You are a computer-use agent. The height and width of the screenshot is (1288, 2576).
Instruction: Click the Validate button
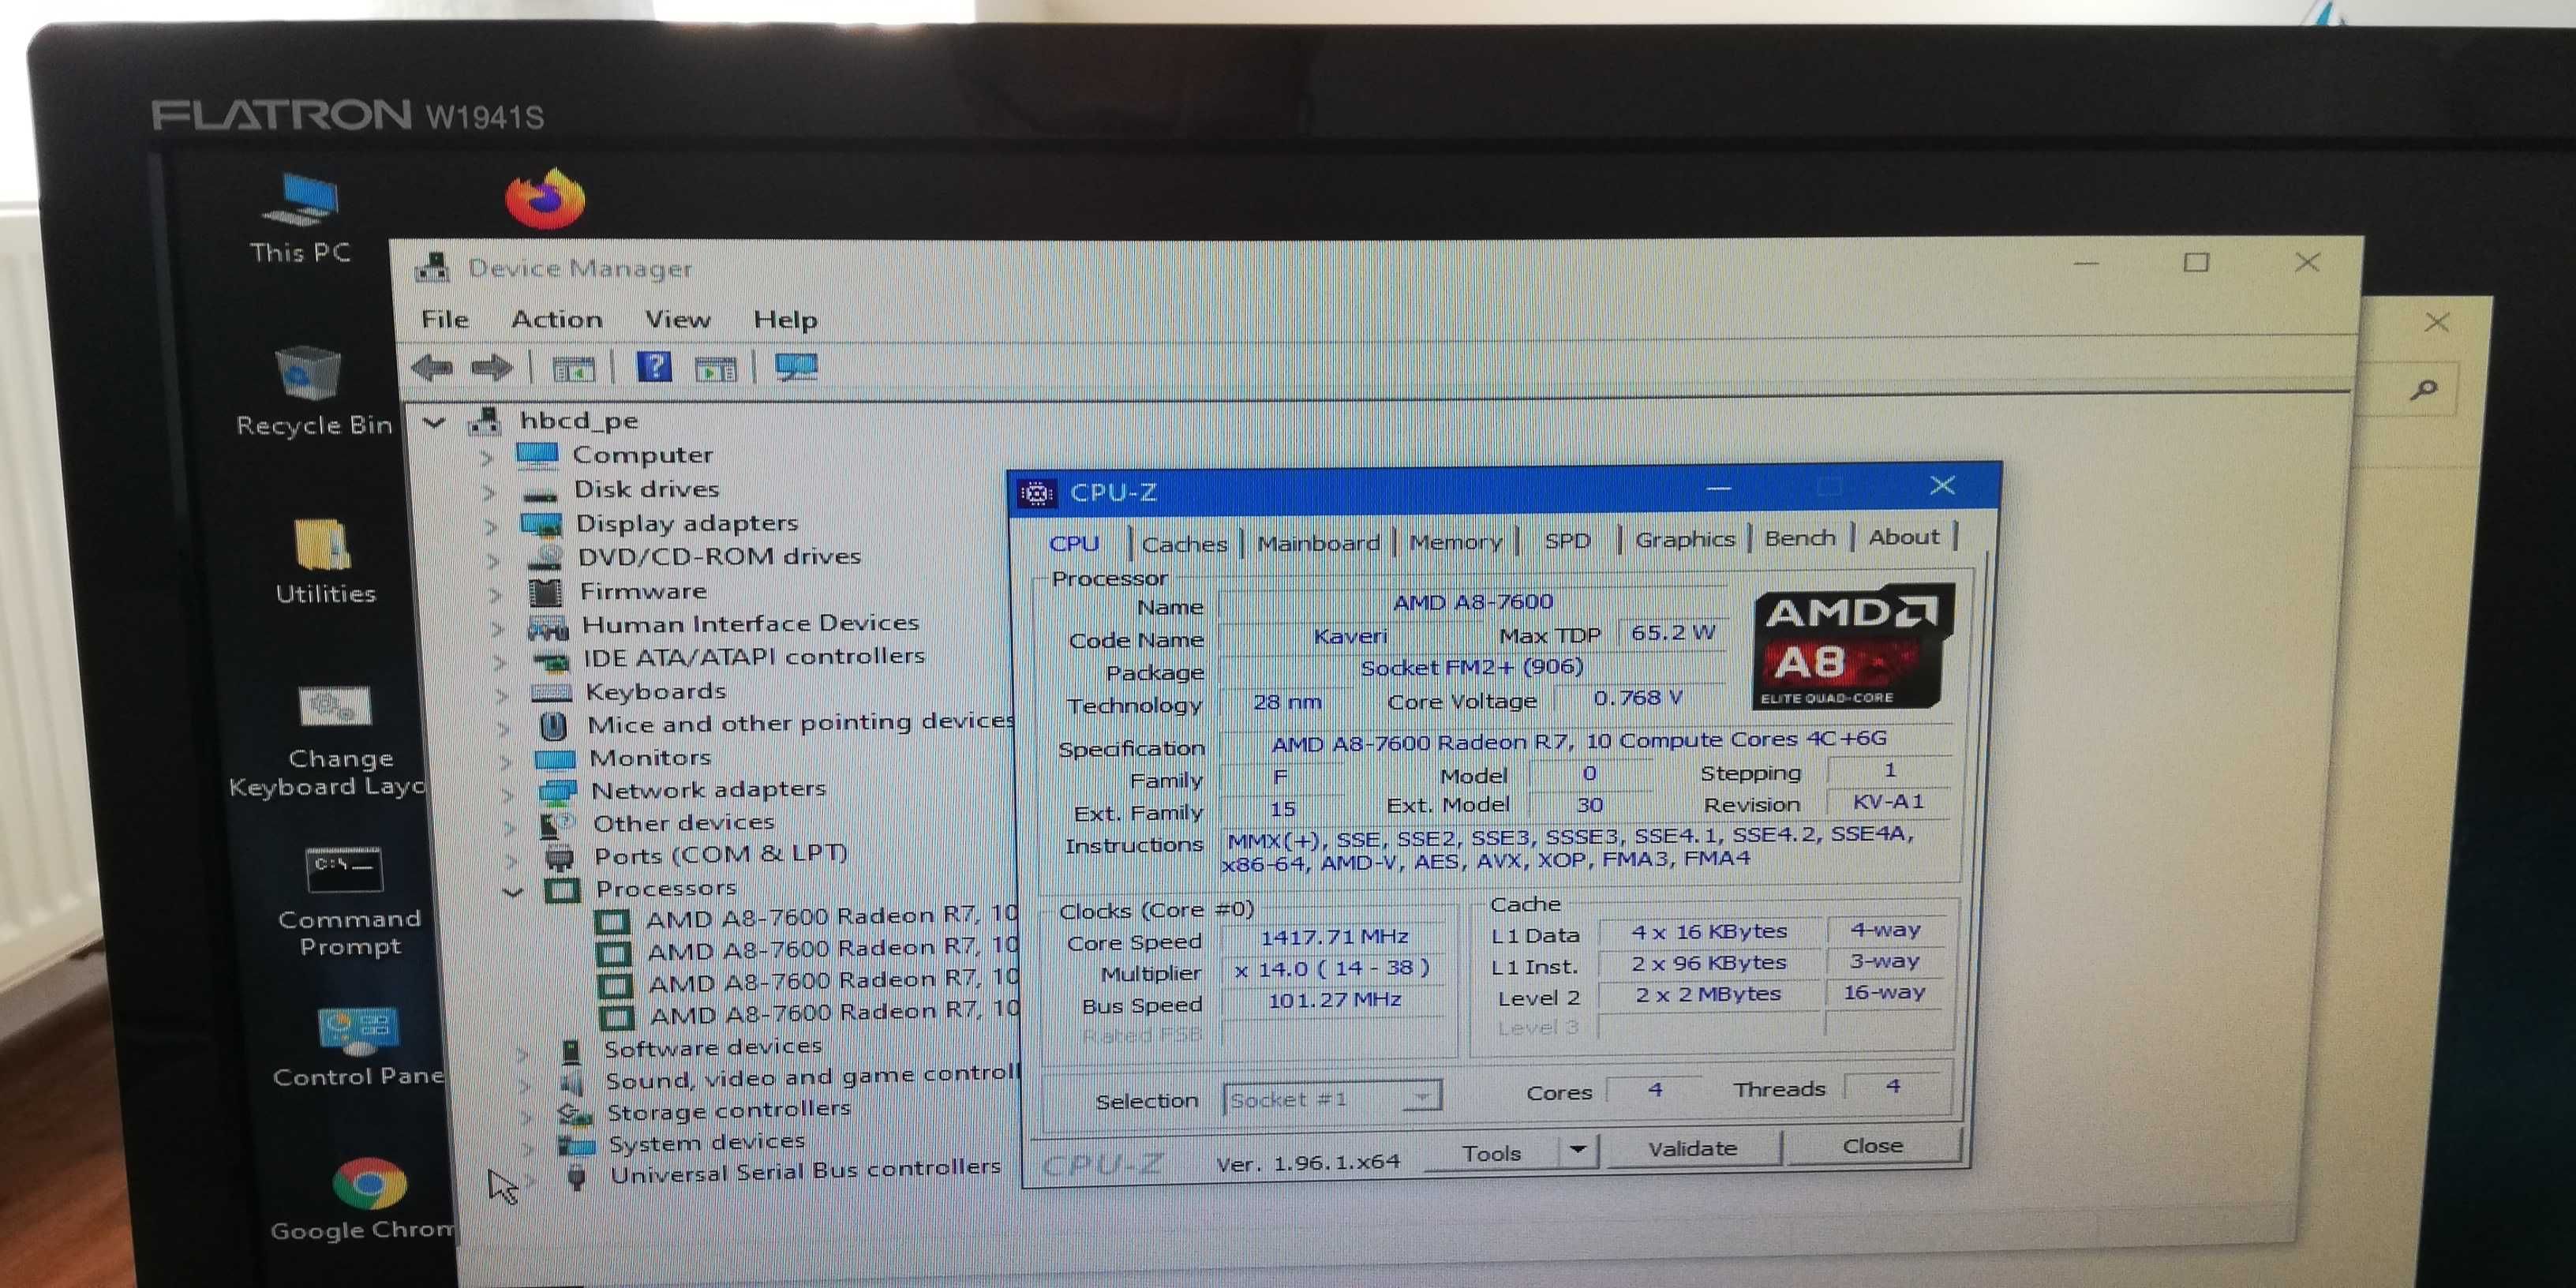[x=1692, y=1148]
